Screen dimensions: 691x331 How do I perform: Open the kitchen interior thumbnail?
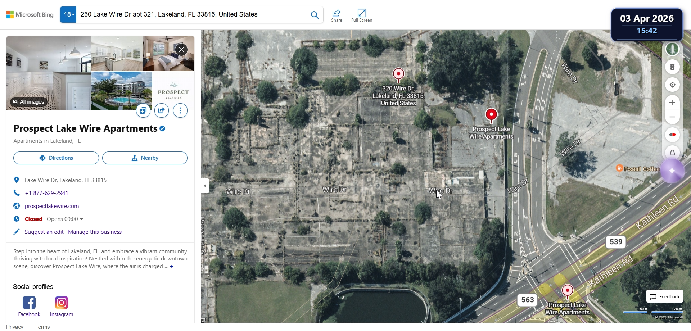point(117,54)
